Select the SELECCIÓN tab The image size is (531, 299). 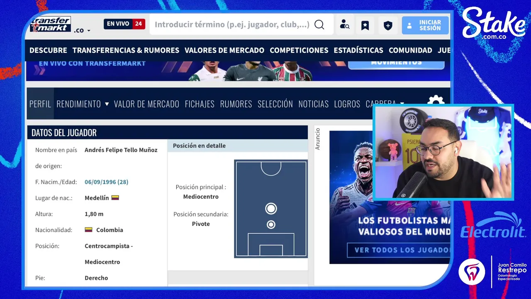point(275,104)
